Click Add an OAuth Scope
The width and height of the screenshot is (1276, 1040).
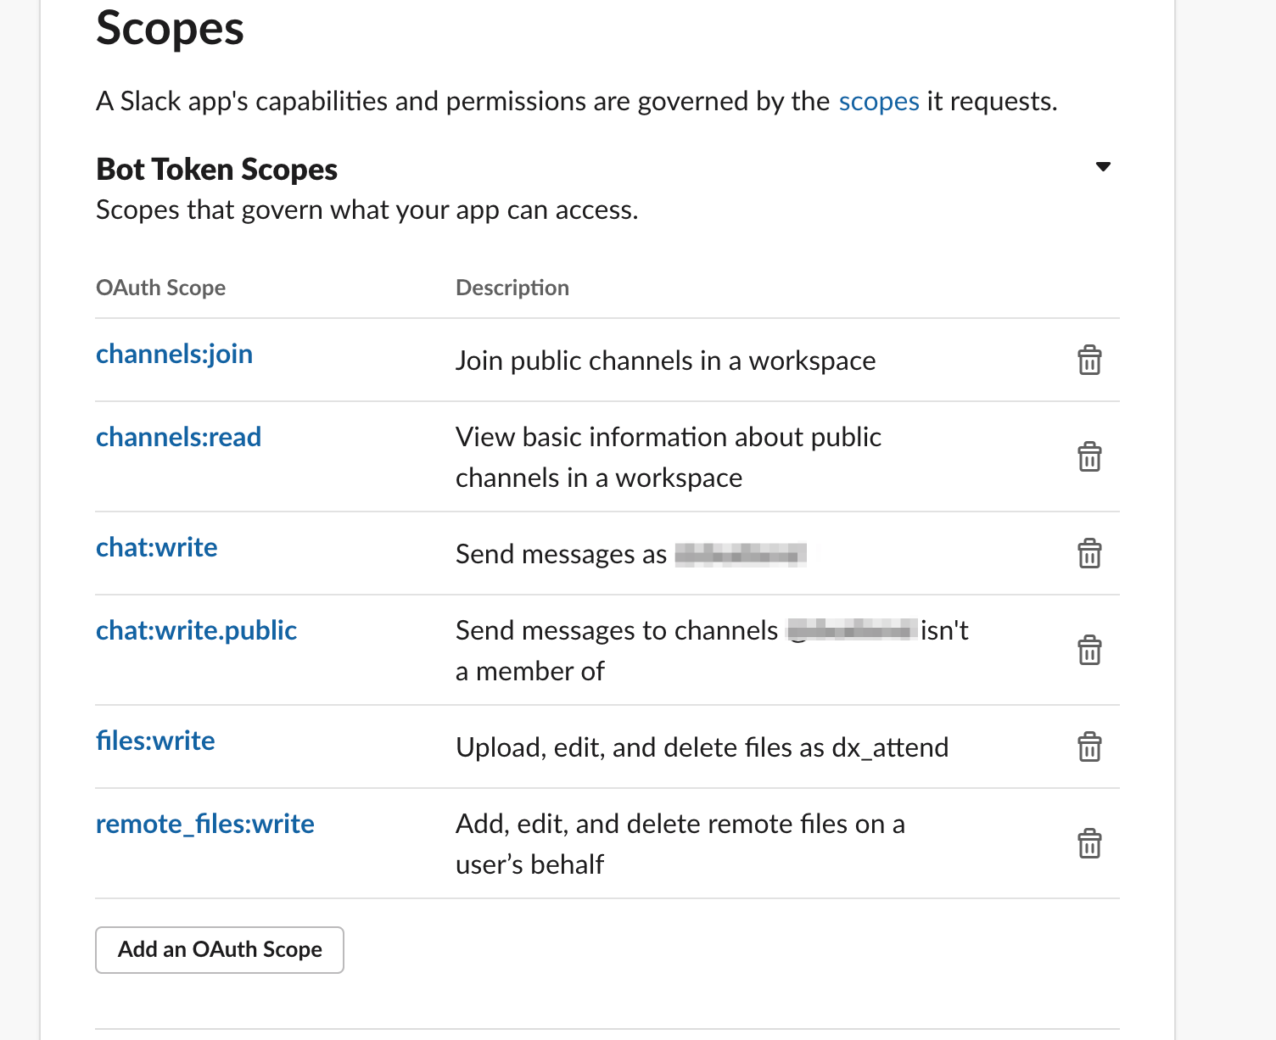coord(219,950)
